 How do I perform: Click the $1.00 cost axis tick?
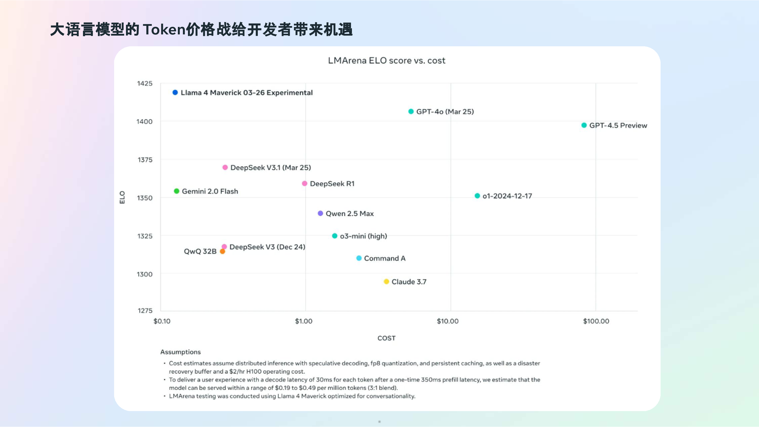[x=304, y=321]
